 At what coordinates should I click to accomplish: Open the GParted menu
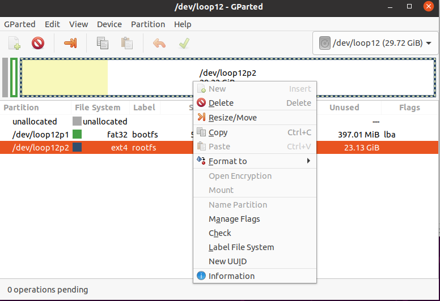pyautogui.click(x=20, y=24)
